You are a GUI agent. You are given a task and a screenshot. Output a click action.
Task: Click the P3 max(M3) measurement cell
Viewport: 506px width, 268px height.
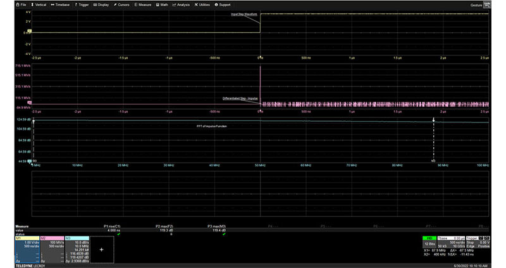click(x=216, y=227)
